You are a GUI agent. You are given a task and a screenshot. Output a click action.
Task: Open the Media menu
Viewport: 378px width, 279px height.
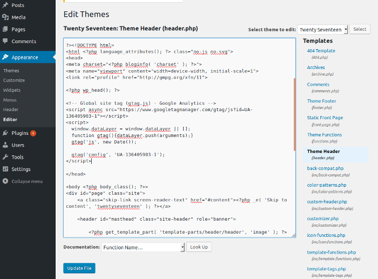(x=18, y=17)
